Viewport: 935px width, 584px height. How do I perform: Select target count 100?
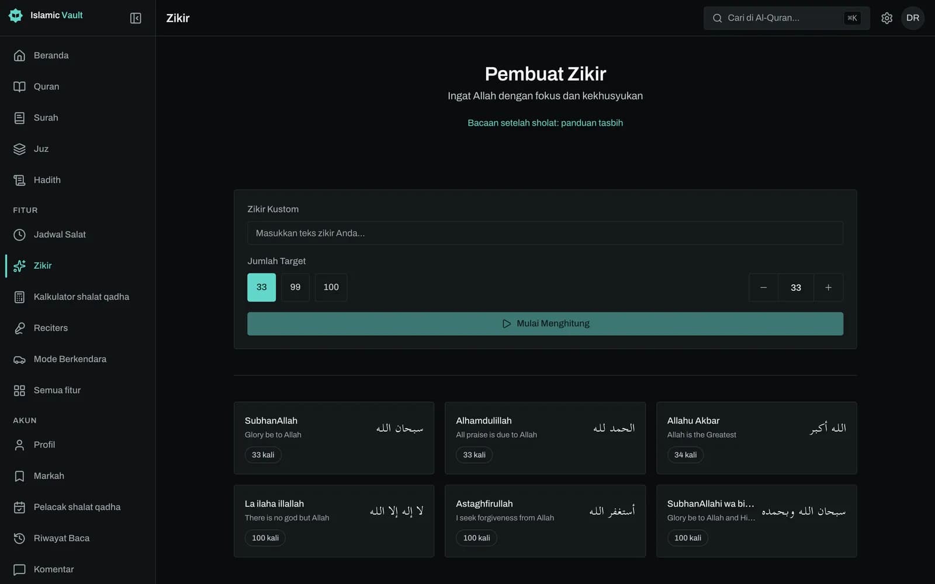(331, 287)
